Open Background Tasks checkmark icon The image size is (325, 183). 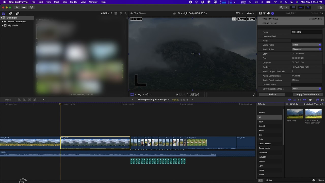31,7
